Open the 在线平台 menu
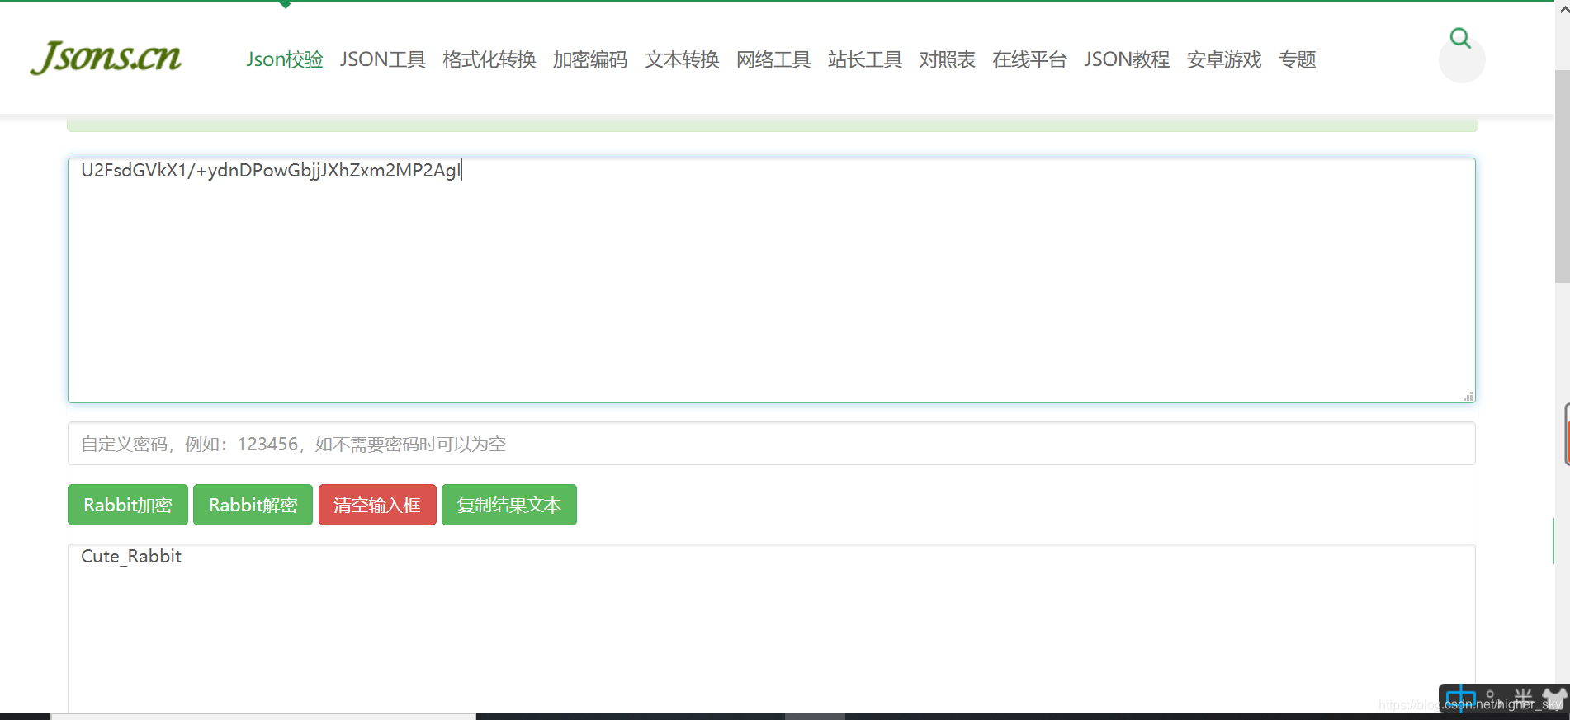 click(x=1029, y=59)
